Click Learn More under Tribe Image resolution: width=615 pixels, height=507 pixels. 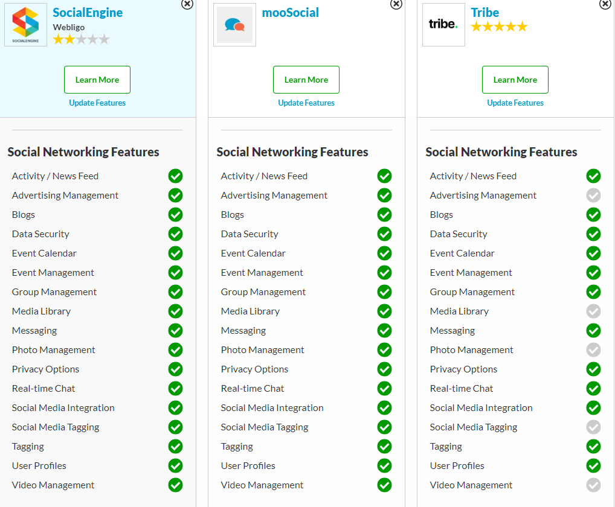pos(515,80)
